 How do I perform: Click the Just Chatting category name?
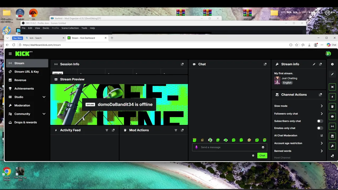289,78
